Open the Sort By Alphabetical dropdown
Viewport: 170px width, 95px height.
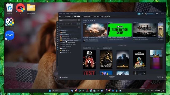click(107, 48)
